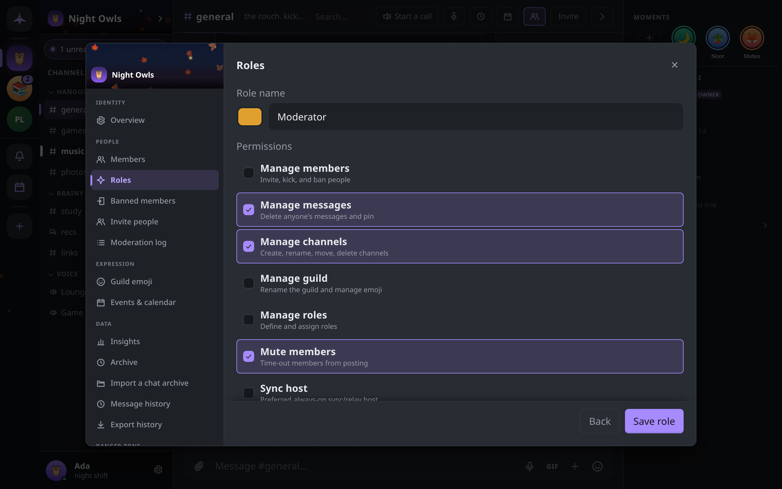Click the microphone voice message icon
782x489 pixels.
pyautogui.click(x=529, y=466)
